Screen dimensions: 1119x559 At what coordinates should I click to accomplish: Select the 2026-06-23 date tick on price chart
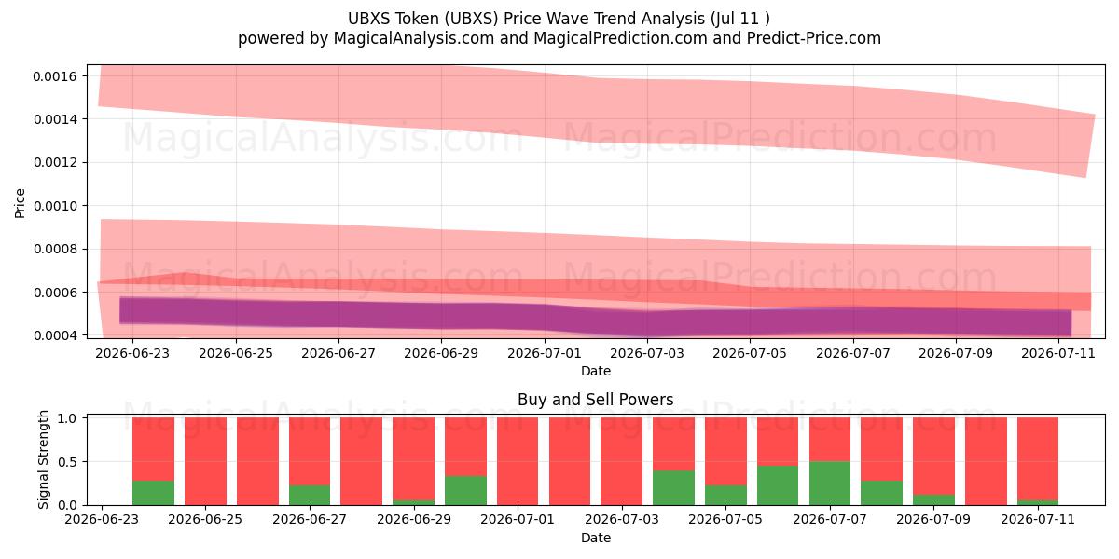point(132,353)
